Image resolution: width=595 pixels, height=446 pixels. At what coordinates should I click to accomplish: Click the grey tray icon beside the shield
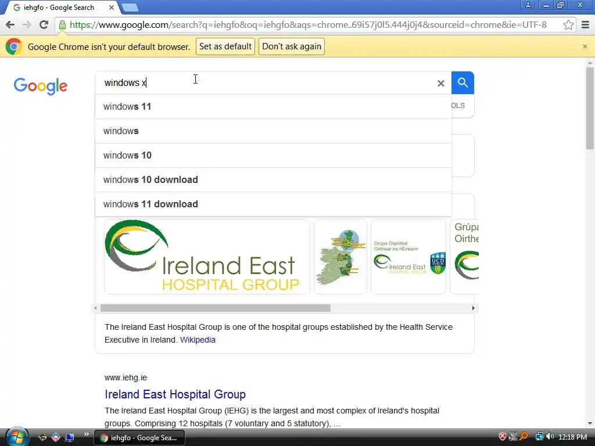[x=513, y=437]
